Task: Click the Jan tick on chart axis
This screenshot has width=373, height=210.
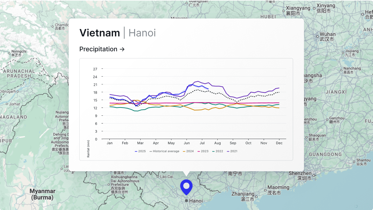Action: pos(110,143)
